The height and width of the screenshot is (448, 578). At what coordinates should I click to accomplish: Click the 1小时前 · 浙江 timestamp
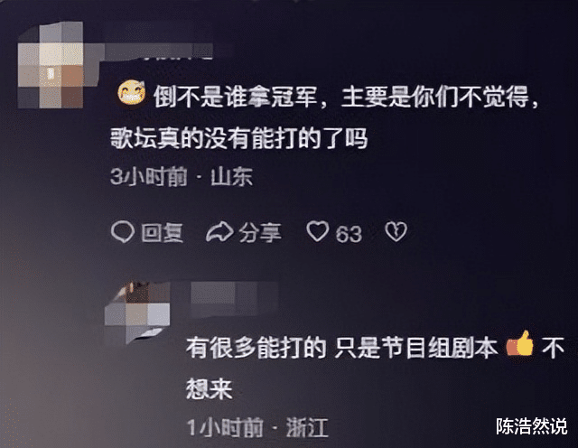(257, 428)
